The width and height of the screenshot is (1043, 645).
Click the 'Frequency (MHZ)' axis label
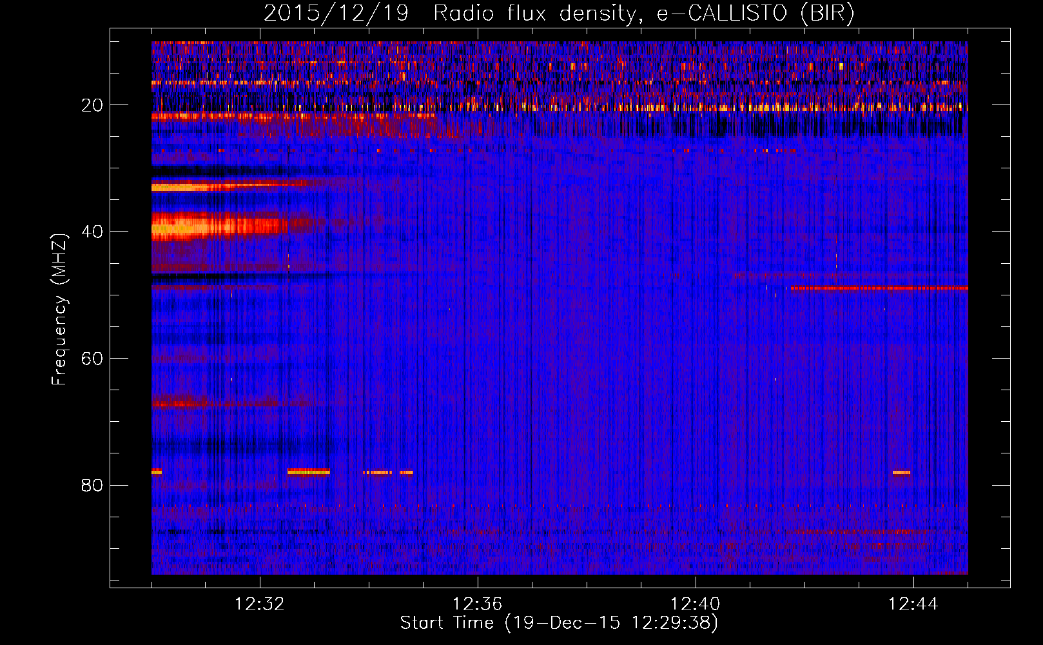(59, 310)
